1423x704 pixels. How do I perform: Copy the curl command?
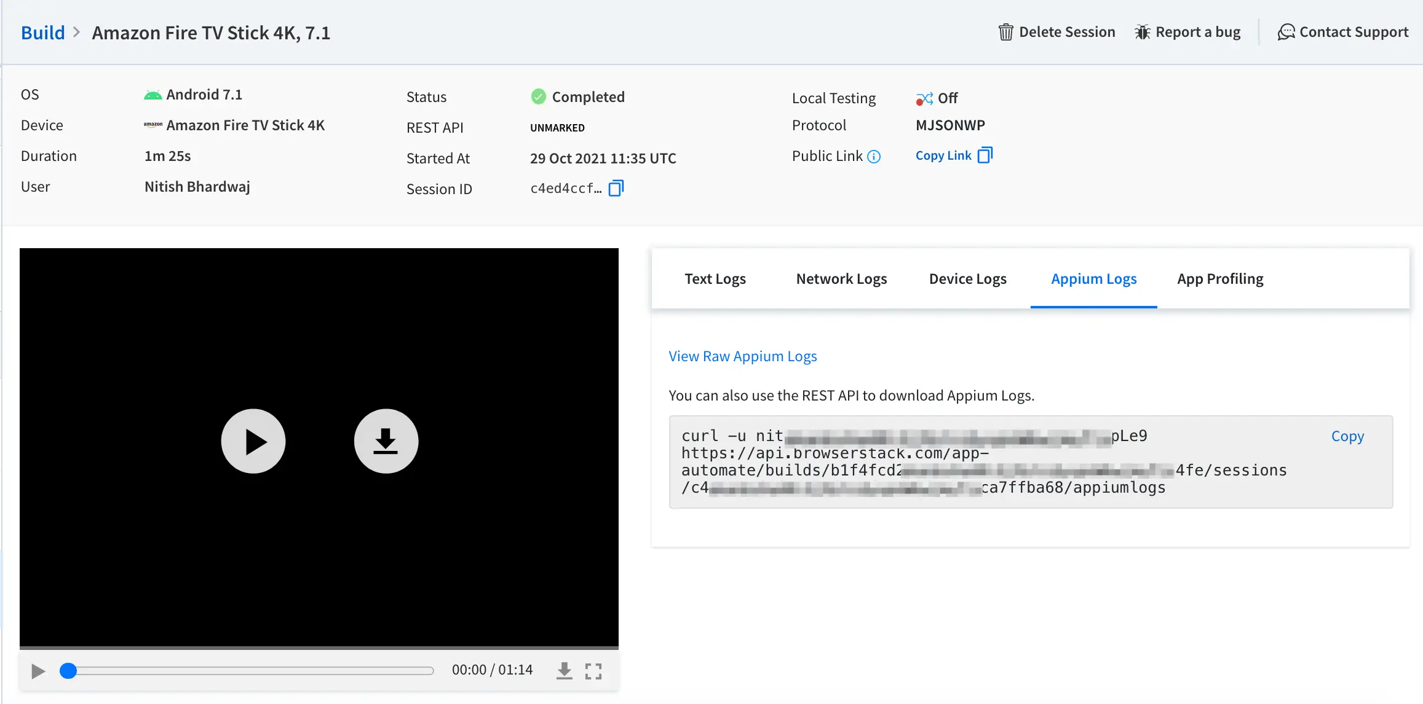point(1347,436)
